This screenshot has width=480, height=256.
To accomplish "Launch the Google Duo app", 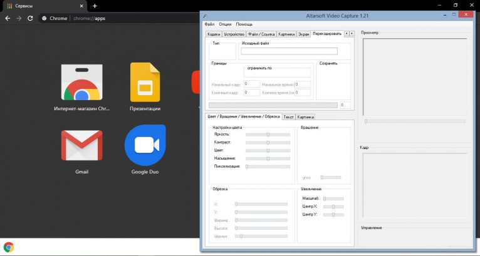I will [x=145, y=145].
